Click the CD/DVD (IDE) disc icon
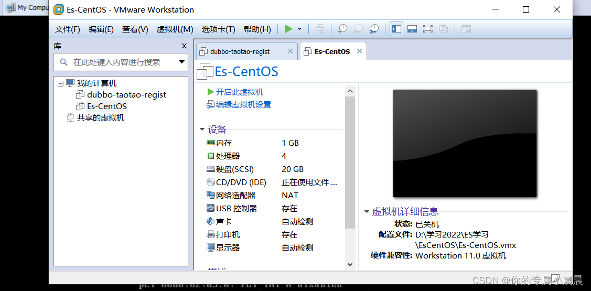This screenshot has height=291, width=591. (211, 182)
